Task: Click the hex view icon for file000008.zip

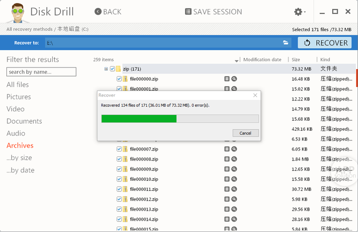Action: coord(227,159)
